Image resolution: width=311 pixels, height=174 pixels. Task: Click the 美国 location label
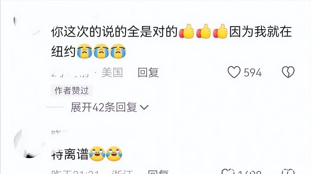pyautogui.click(x=112, y=73)
